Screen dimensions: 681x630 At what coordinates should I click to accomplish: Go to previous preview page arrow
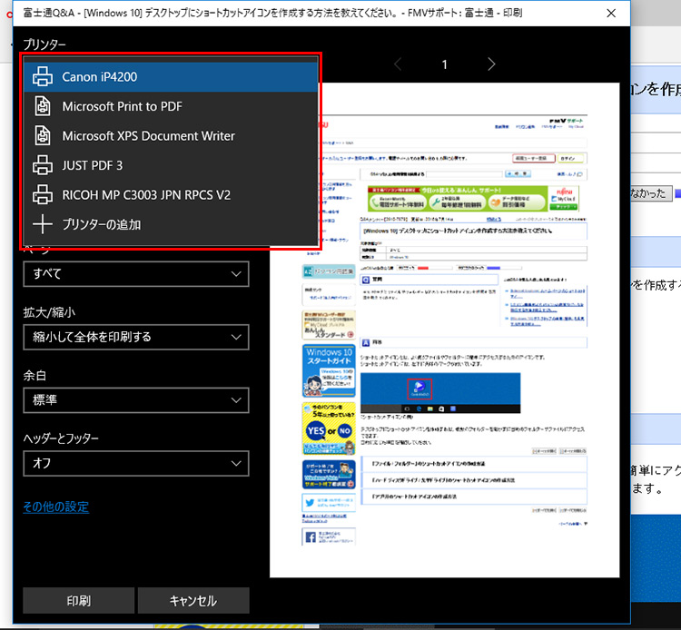click(397, 64)
